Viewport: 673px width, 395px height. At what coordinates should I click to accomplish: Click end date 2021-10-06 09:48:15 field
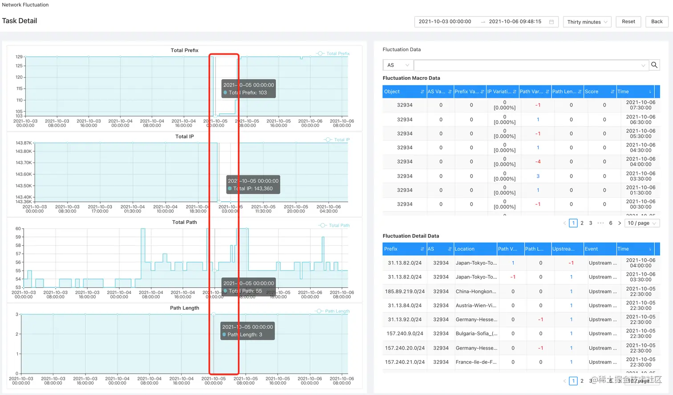515,22
